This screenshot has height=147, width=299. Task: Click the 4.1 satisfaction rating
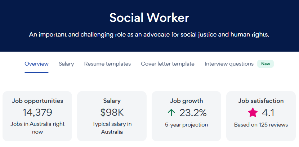pyautogui.click(x=268, y=113)
